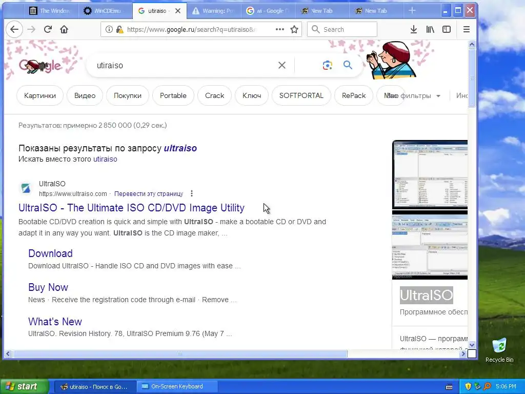Search by image with Google Lens
Viewport: 525px width, 394px height.
click(x=327, y=65)
